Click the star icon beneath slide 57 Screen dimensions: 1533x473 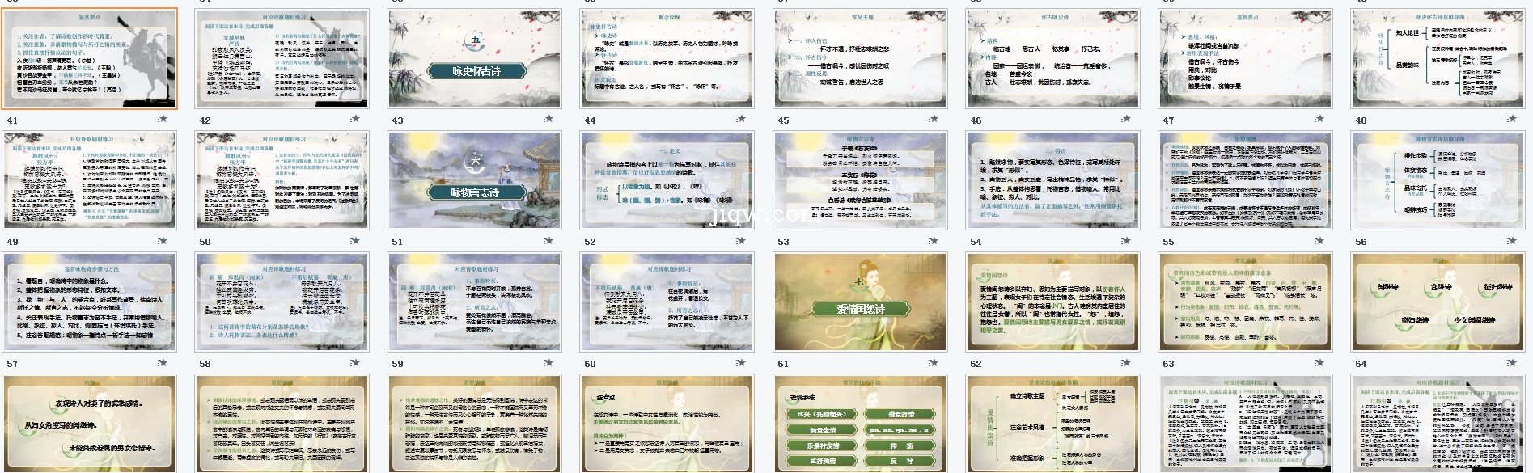162,363
